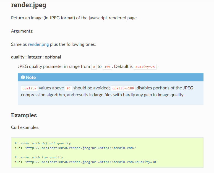Click the 'quality' code literal inside the note
Viewport: 214px width, 173px height.
coord(29,88)
